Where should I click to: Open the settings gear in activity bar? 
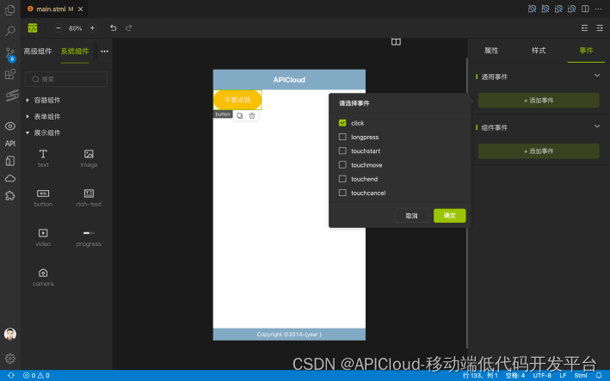[10, 358]
